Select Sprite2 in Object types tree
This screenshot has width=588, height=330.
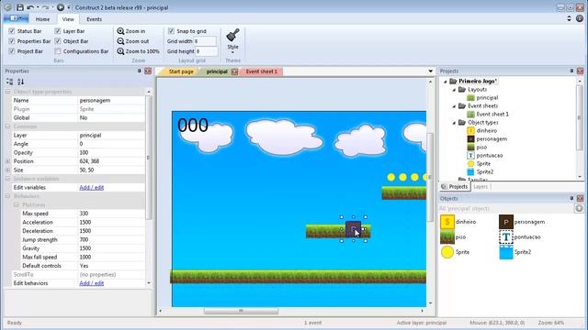point(485,171)
